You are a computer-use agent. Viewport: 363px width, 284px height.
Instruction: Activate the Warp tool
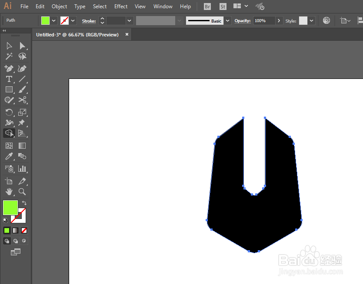coord(9,123)
